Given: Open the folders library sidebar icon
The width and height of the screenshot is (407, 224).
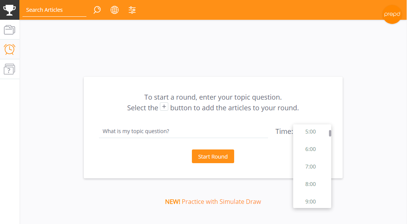Looking at the screenshot, I should click(10, 30).
